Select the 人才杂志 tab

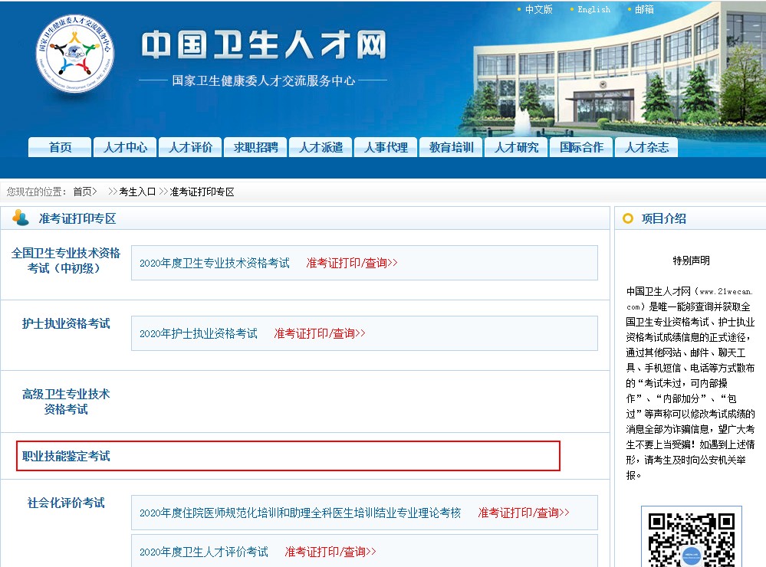point(646,147)
